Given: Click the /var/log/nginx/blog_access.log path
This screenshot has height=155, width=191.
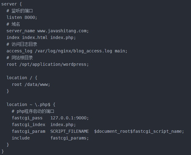Looking at the screenshot, I should pyautogui.click(x=73, y=51).
